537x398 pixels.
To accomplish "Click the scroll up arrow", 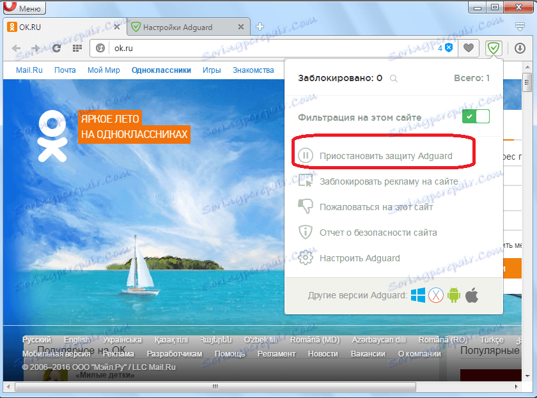I will click(x=527, y=67).
